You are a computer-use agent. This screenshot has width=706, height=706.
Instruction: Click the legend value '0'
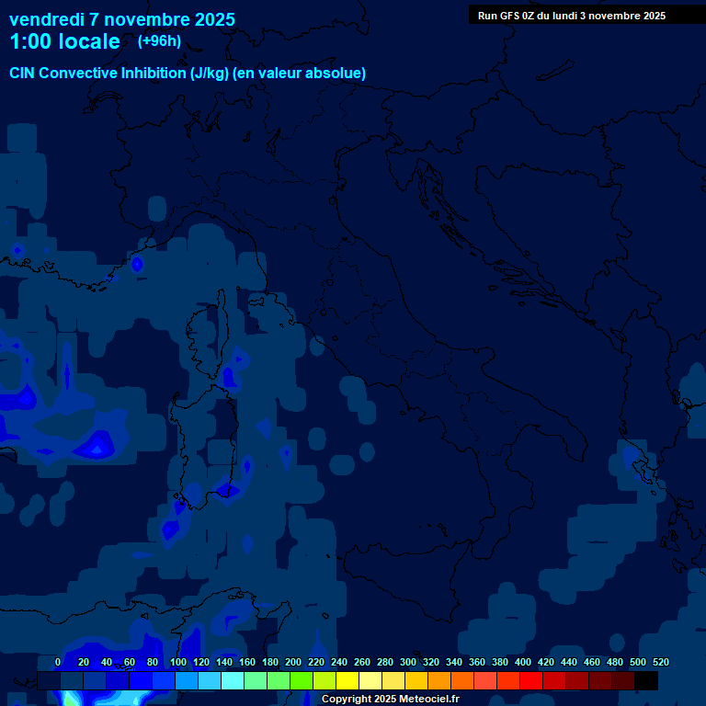point(58,662)
